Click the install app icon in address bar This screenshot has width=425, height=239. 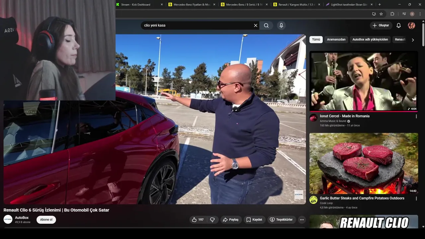tap(374, 14)
